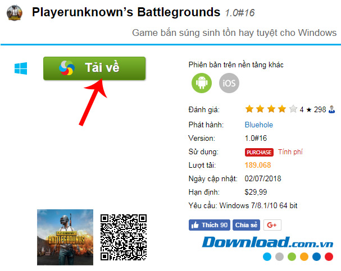Click the QR code image
341x271 pixels.
click(x=124, y=237)
